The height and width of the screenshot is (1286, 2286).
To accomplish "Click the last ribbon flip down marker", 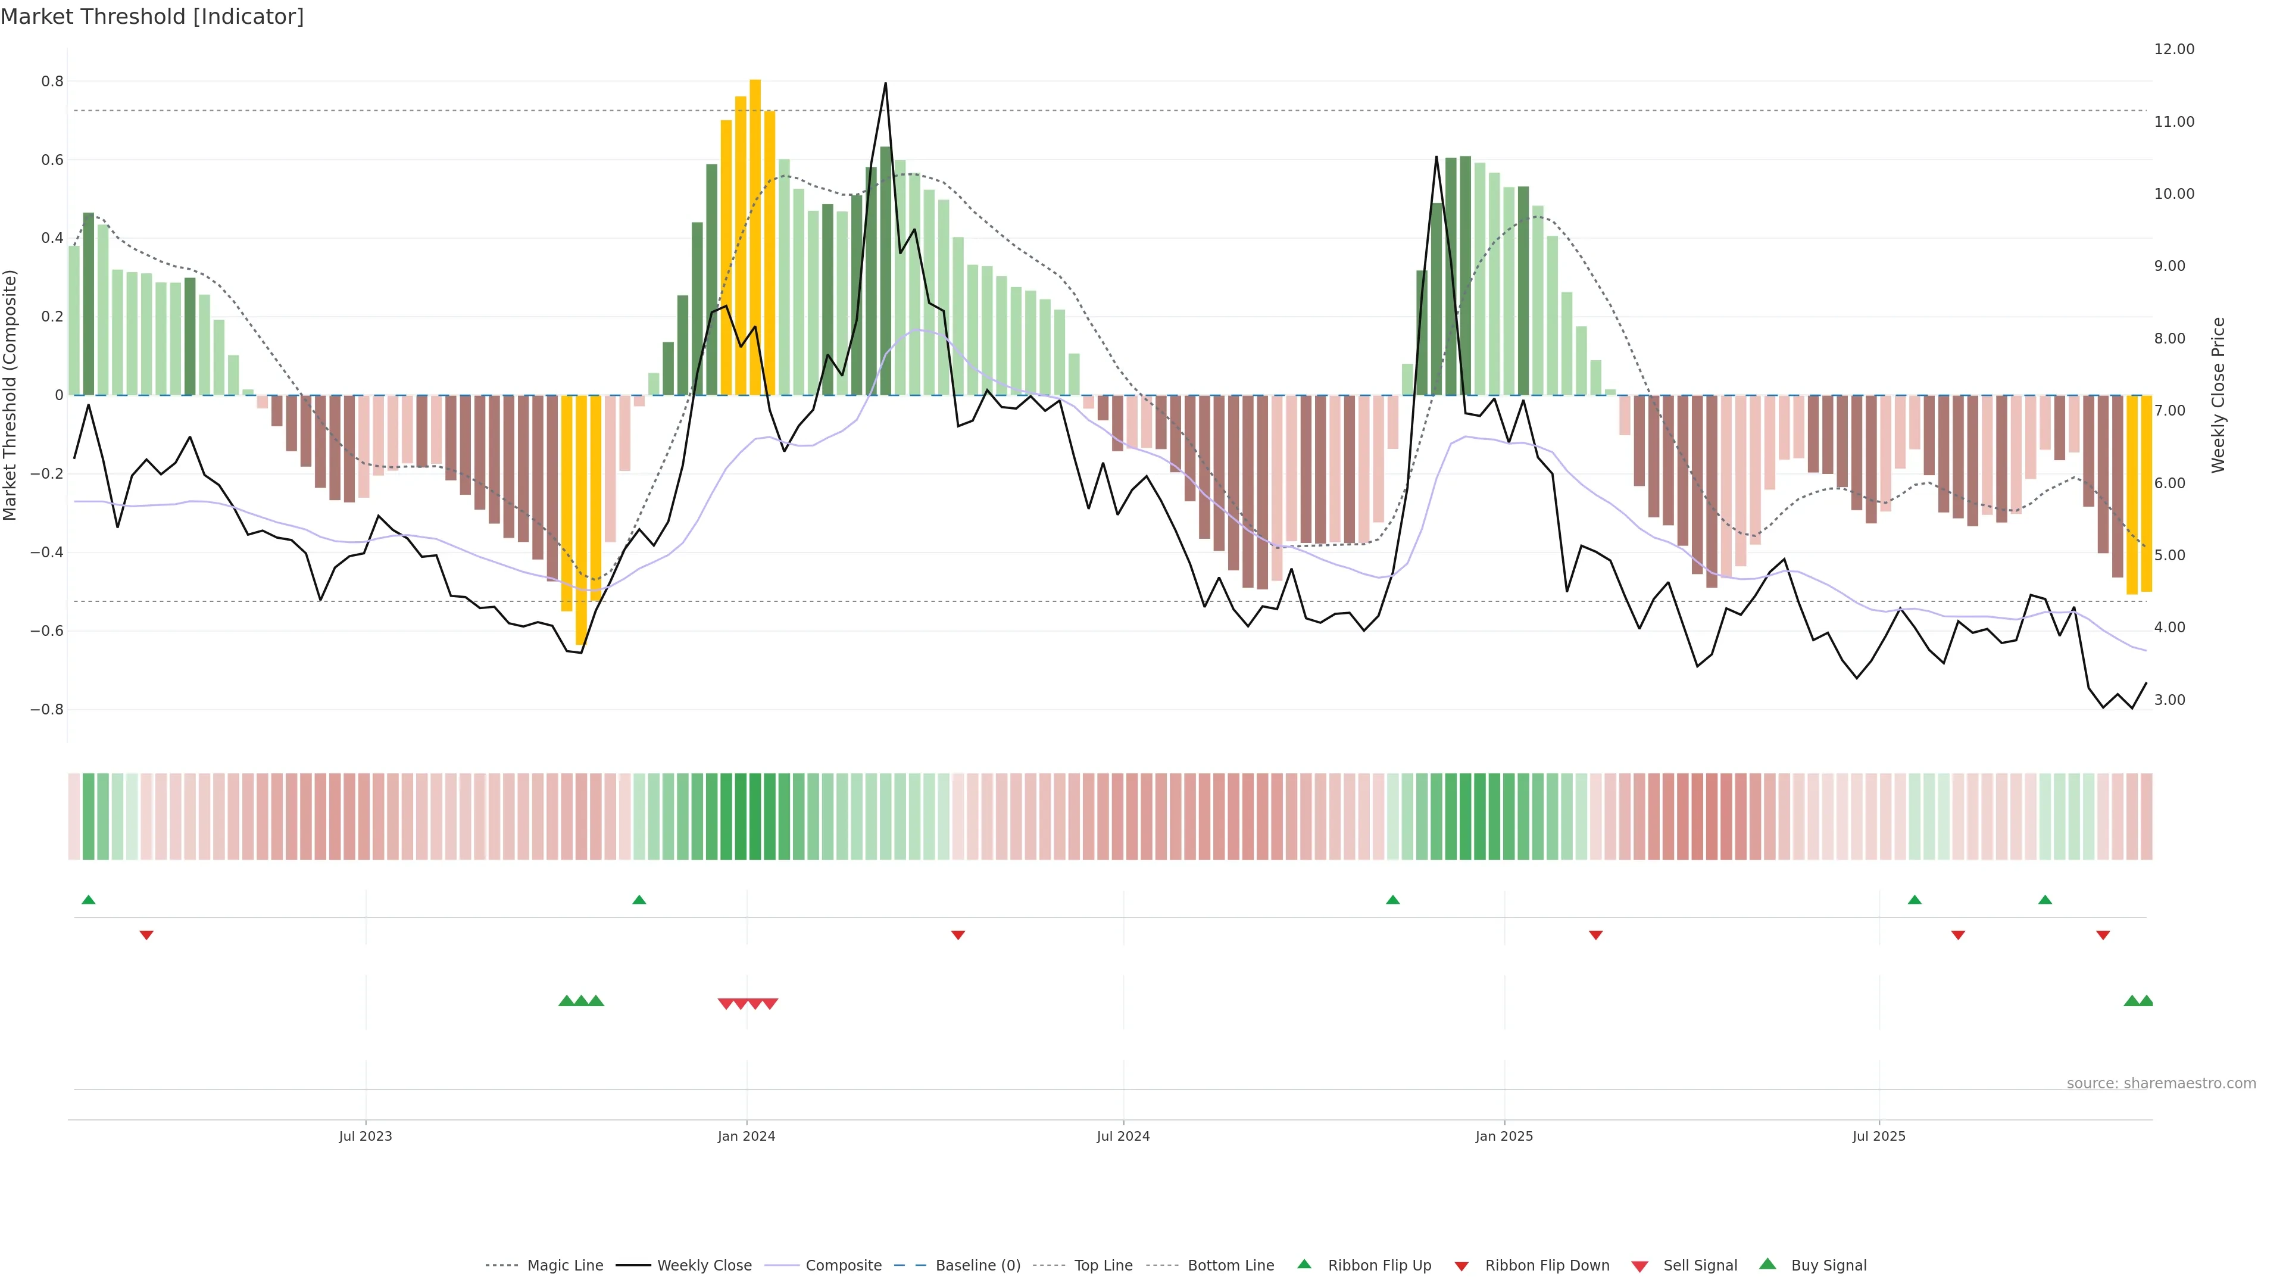I will click(2103, 935).
